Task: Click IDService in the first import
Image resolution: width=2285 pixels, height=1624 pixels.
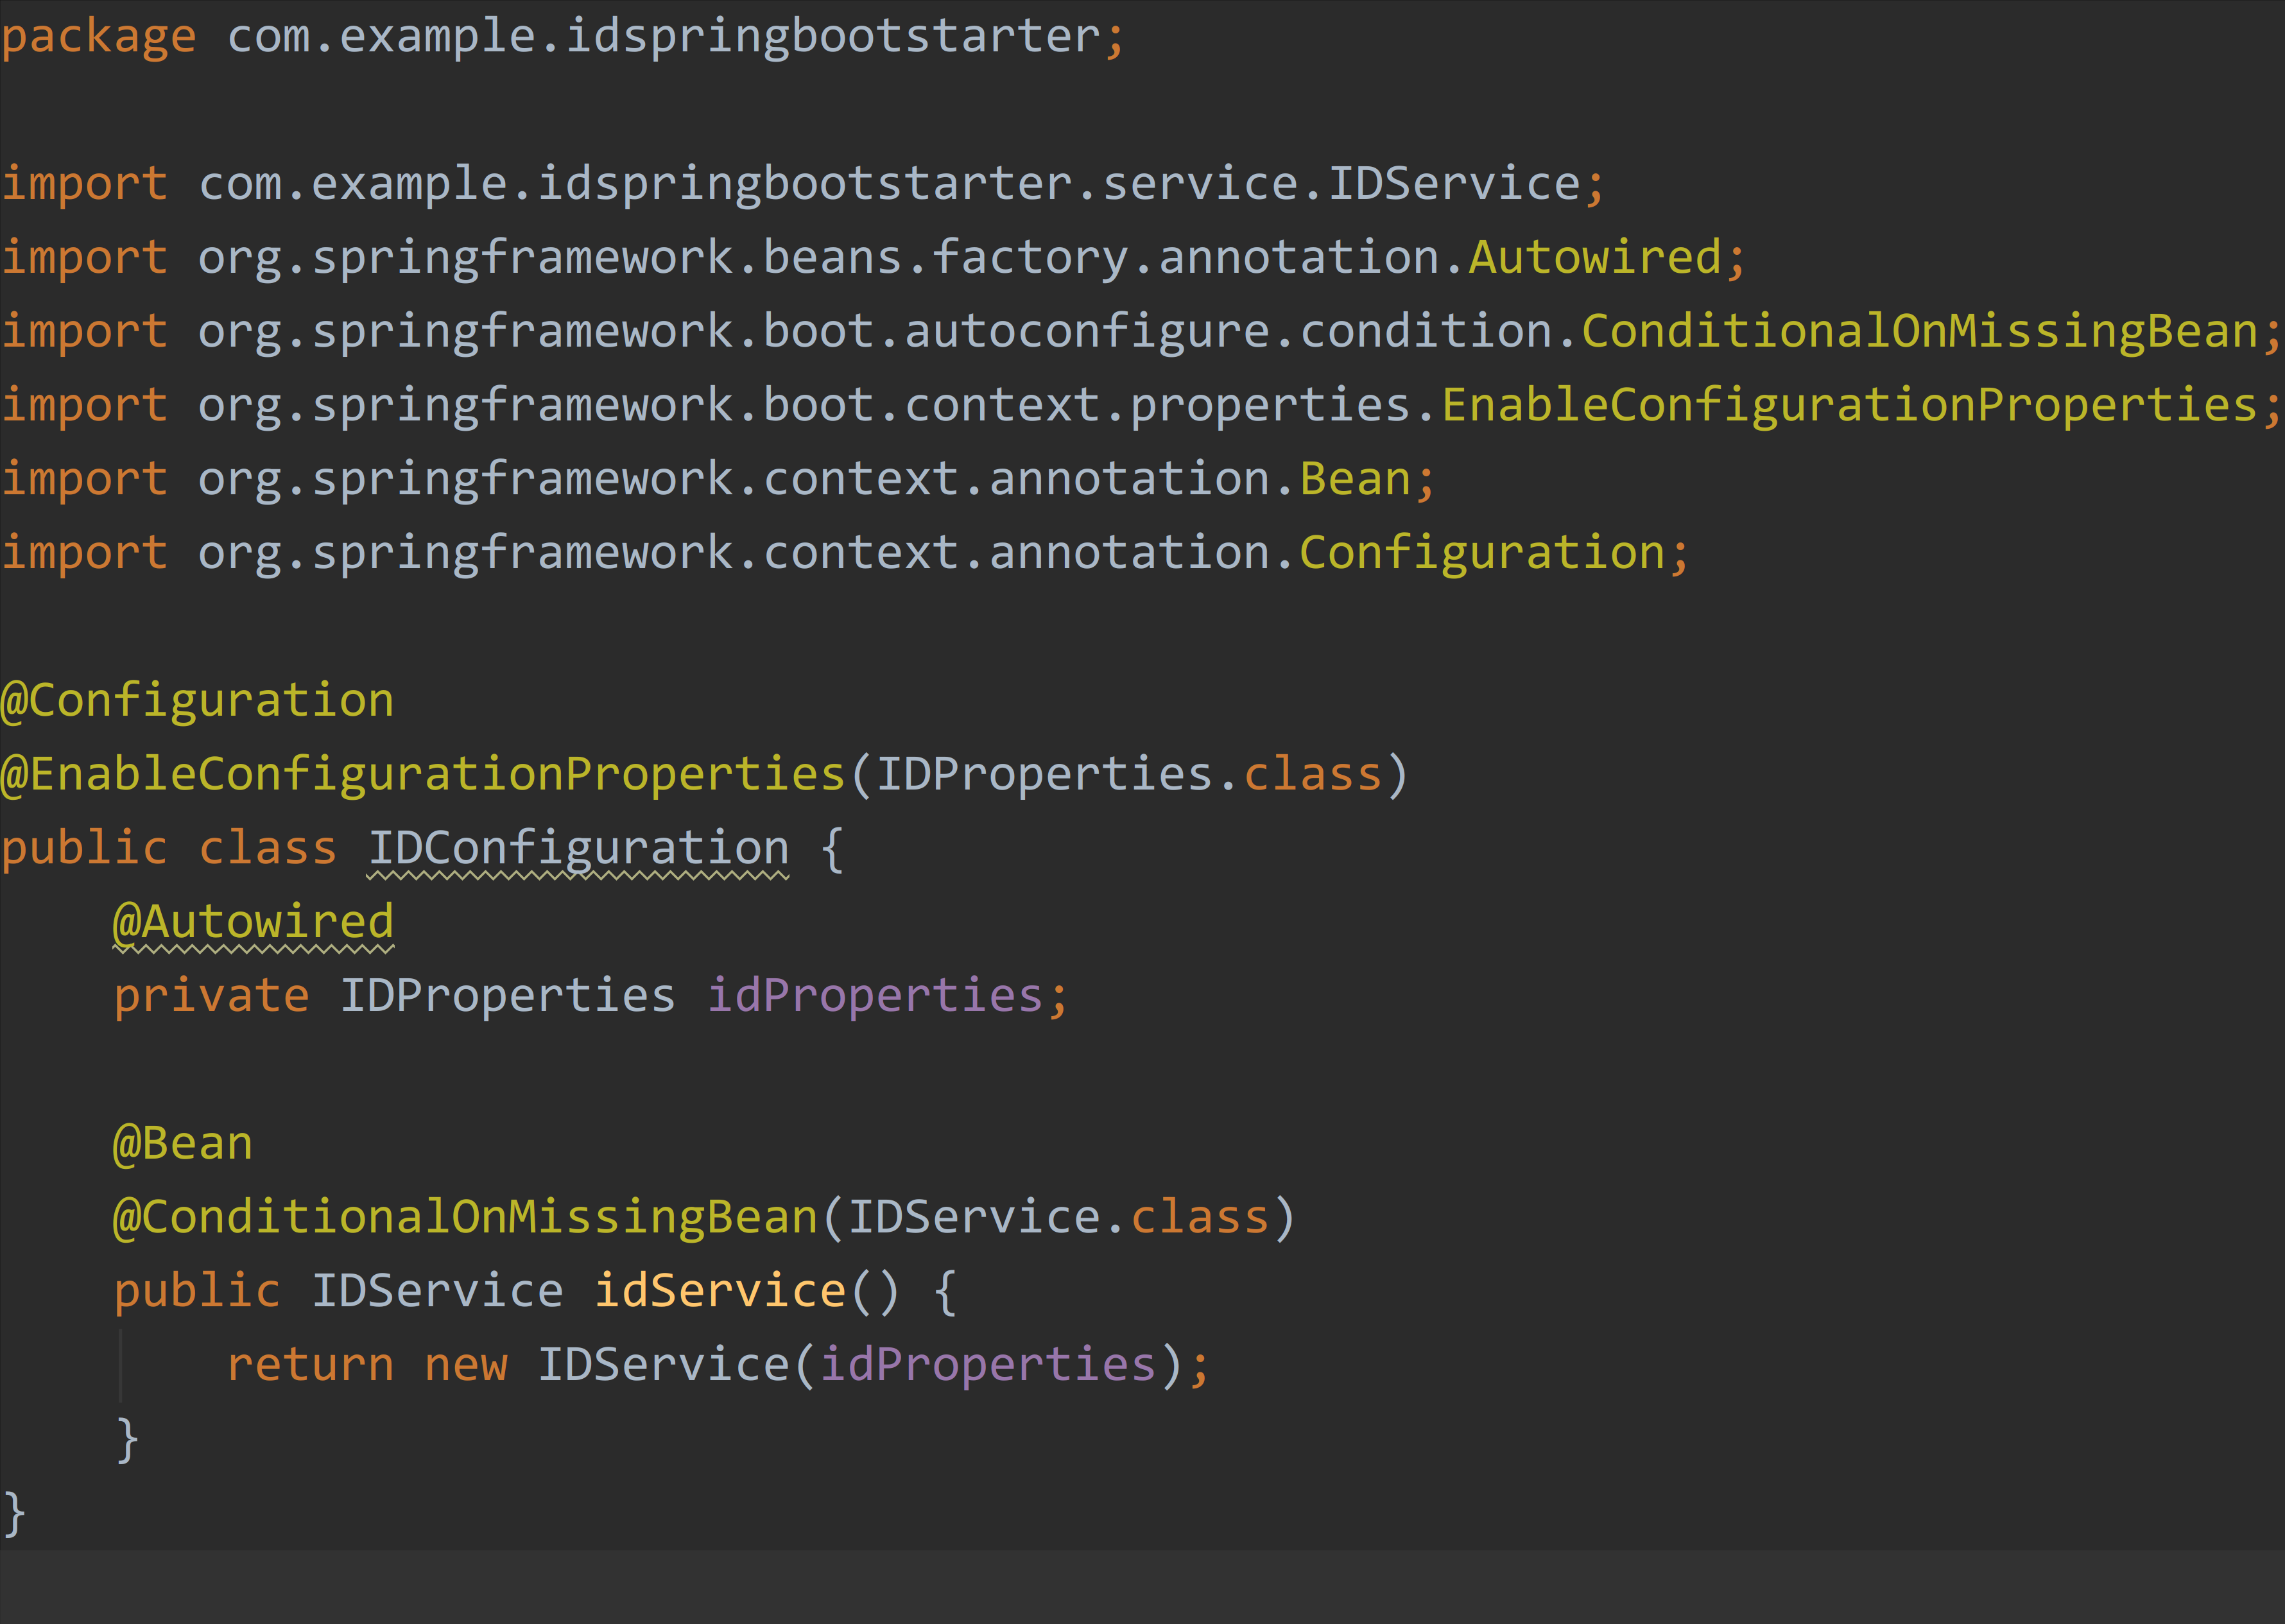Action: [x=1453, y=184]
